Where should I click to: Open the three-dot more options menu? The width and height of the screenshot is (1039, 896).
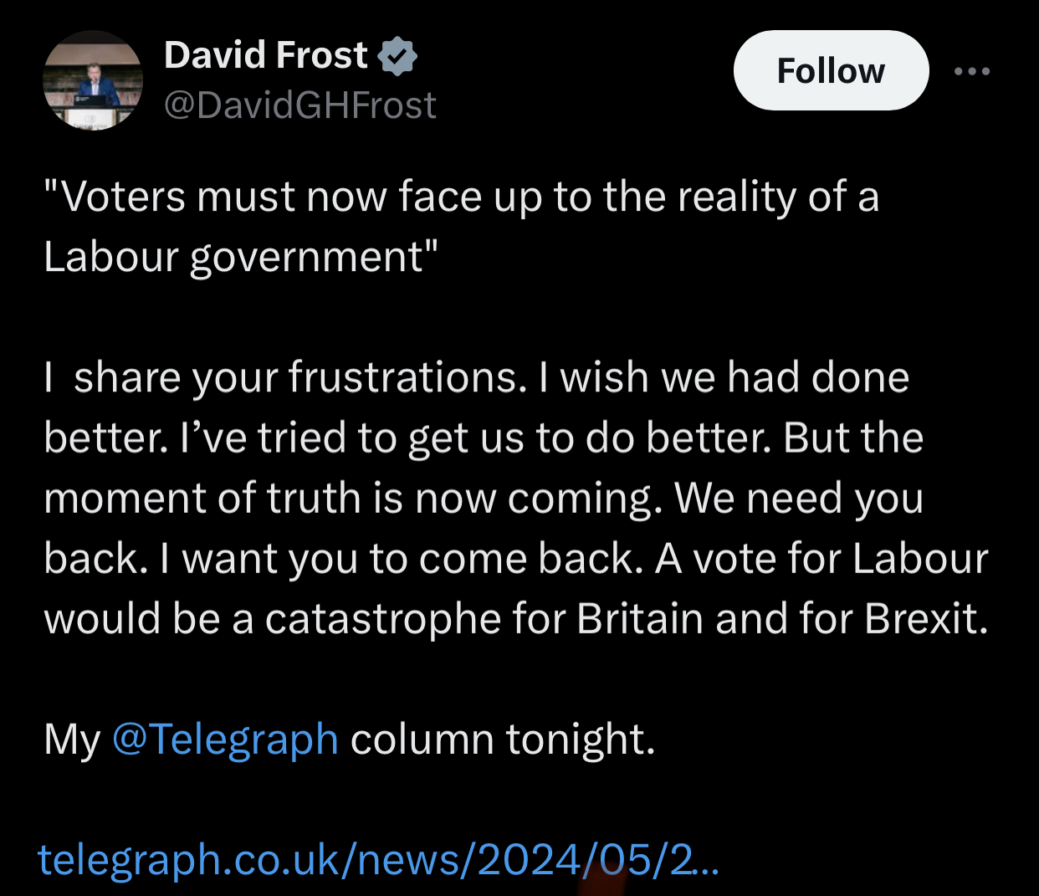point(972,71)
